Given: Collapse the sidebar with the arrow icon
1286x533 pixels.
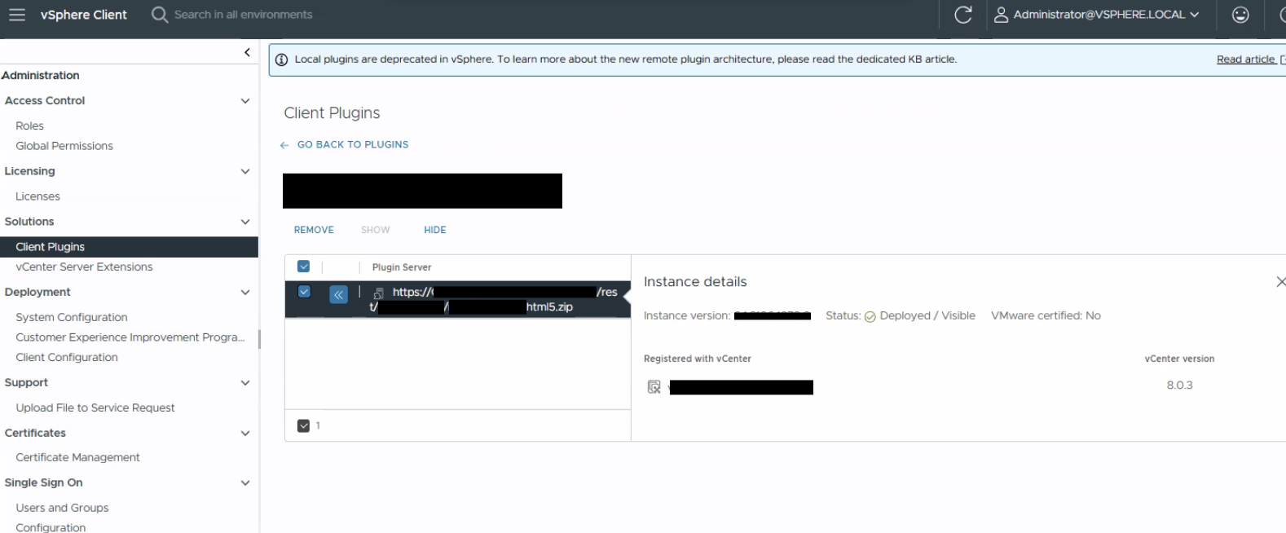Looking at the screenshot, I should pos(247,52).
